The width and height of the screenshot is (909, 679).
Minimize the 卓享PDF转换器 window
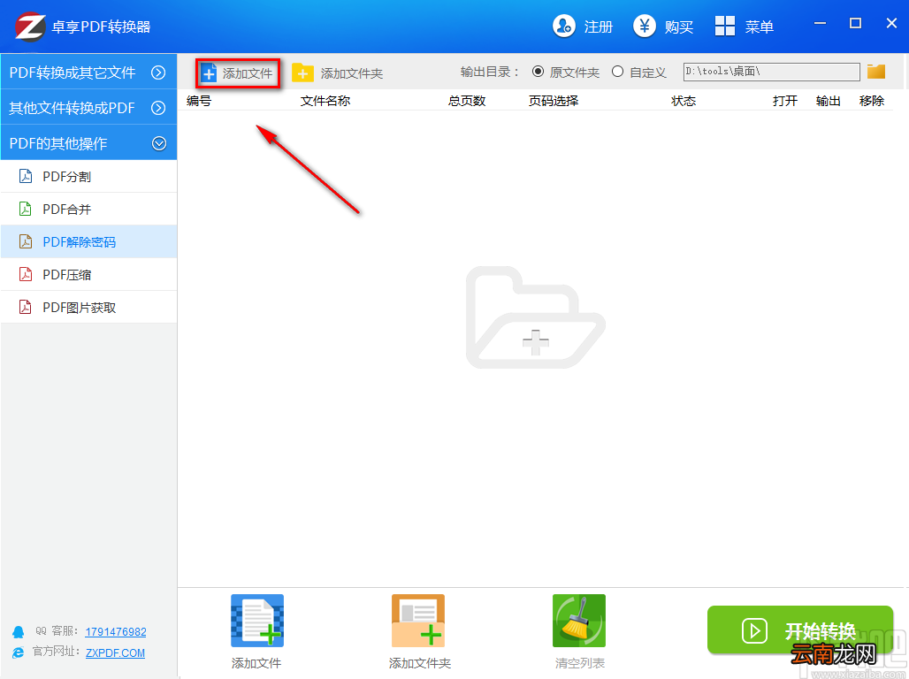click(820, 23)
